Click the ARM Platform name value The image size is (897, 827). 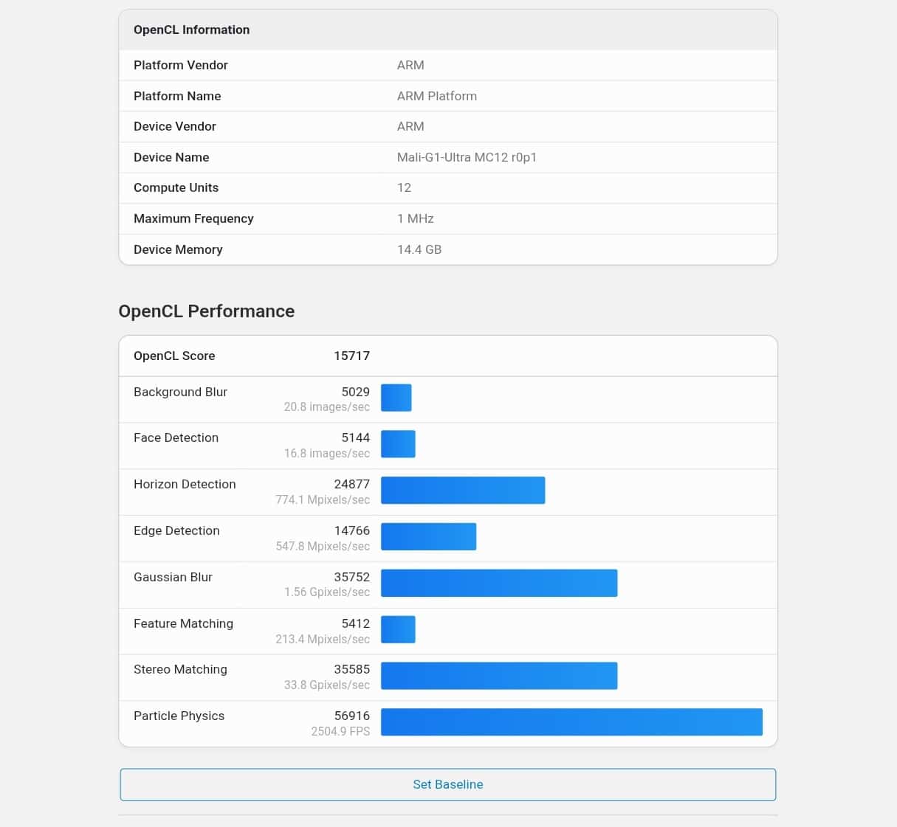click(437, 96)
